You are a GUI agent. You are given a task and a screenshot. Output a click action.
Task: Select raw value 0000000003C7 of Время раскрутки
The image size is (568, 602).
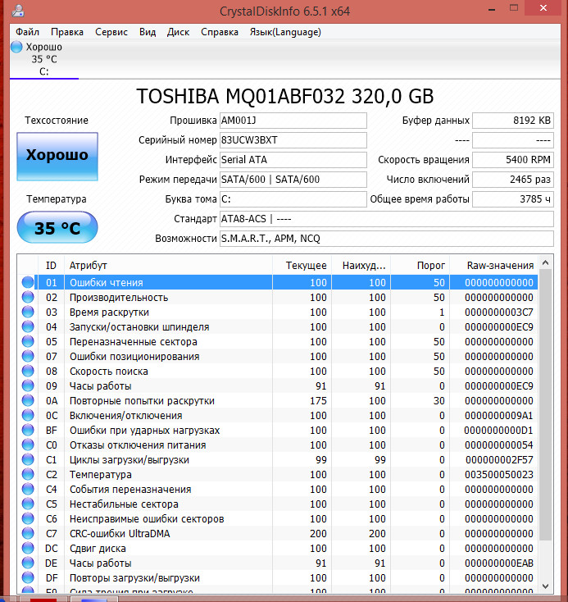[x=499, y=312]
